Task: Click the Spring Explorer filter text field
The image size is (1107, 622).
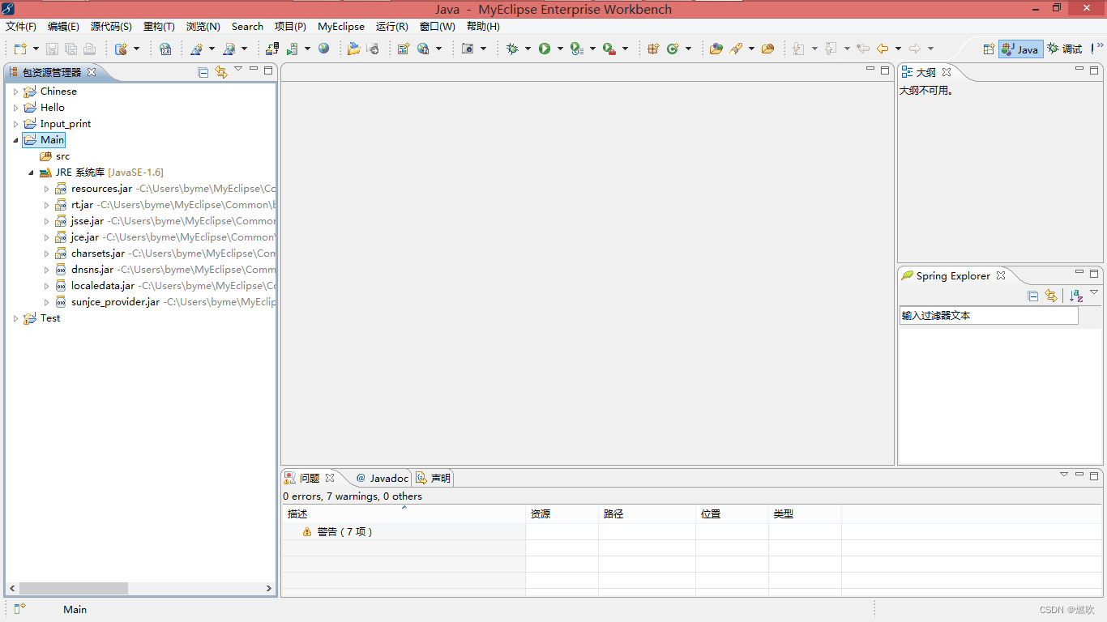Action: pyautogui.click(x=989, y=316)
